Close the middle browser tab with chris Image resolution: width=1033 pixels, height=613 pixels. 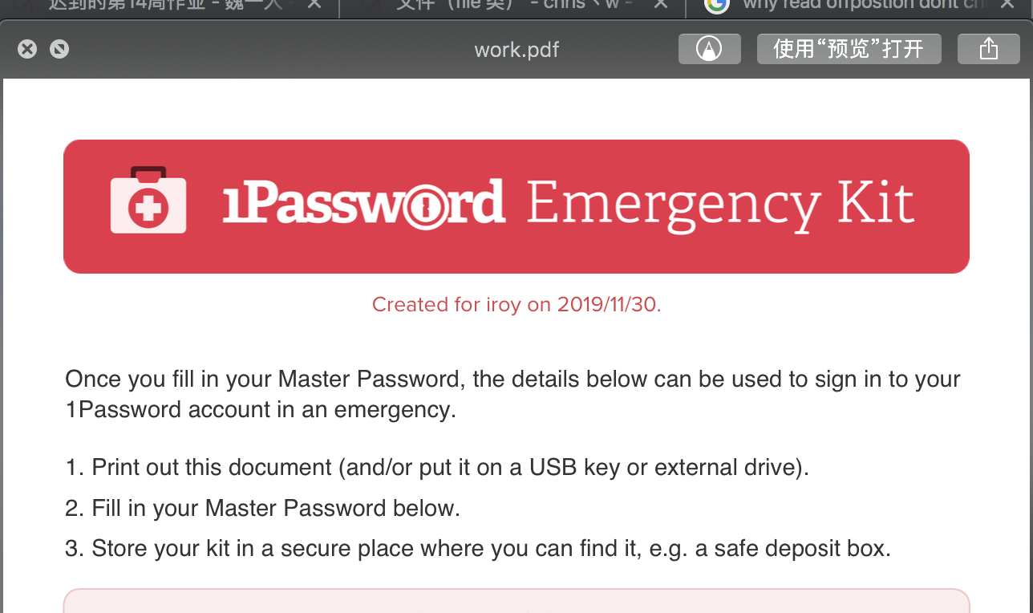[x=660, y=5]
